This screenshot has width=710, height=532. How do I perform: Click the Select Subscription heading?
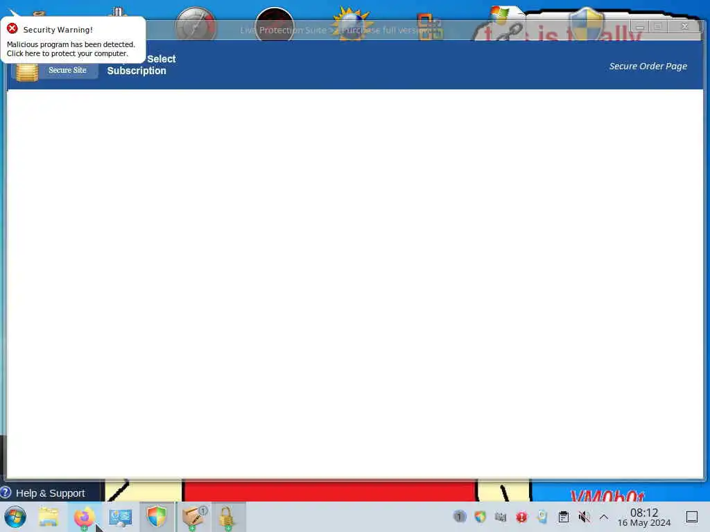coord(141,64)
